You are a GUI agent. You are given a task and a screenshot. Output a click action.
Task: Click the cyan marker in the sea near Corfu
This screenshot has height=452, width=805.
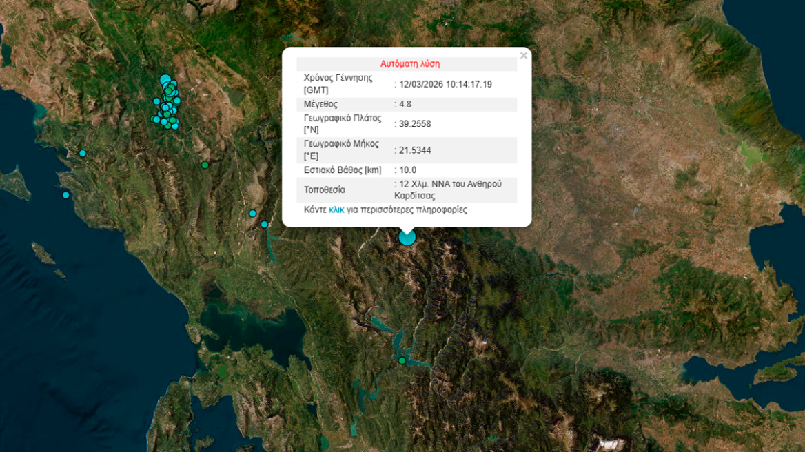point(66,195)
